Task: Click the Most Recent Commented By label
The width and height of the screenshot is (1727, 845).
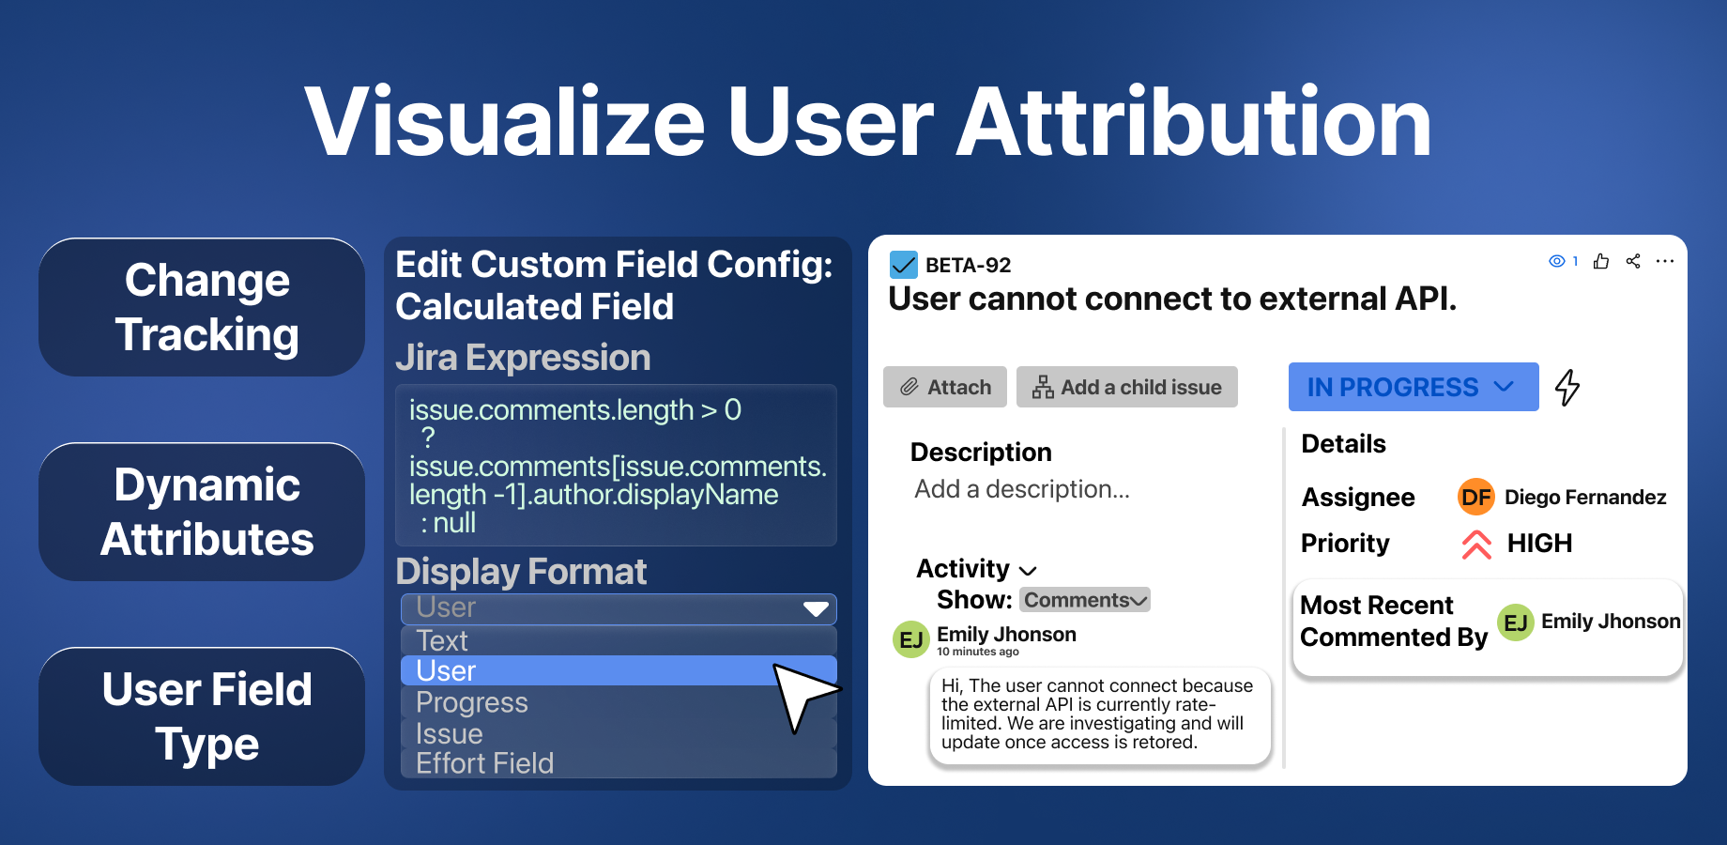Action: (x=1394, y=622)
